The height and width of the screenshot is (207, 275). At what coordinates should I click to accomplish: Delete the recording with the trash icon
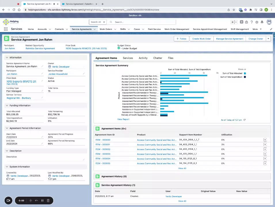tap(48, 200)
